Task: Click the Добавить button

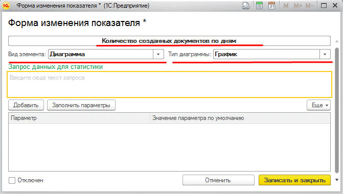Action: click(x=26, y=105)
